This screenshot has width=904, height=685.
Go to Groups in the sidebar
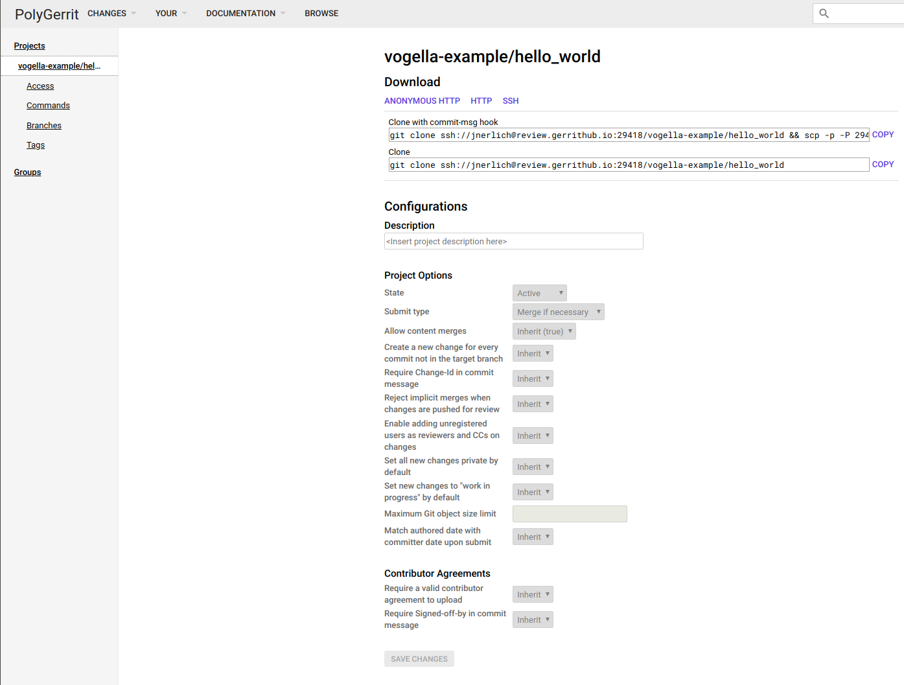[x=27, y=172]
